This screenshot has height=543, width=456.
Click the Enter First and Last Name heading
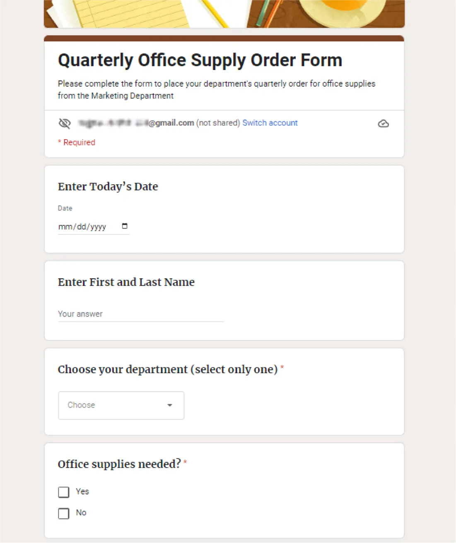(126, 282)
